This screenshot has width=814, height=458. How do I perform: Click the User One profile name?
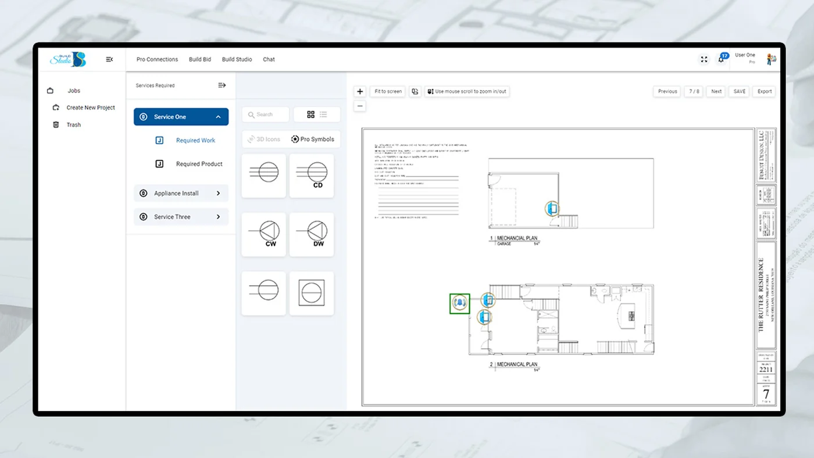[745, 55]
